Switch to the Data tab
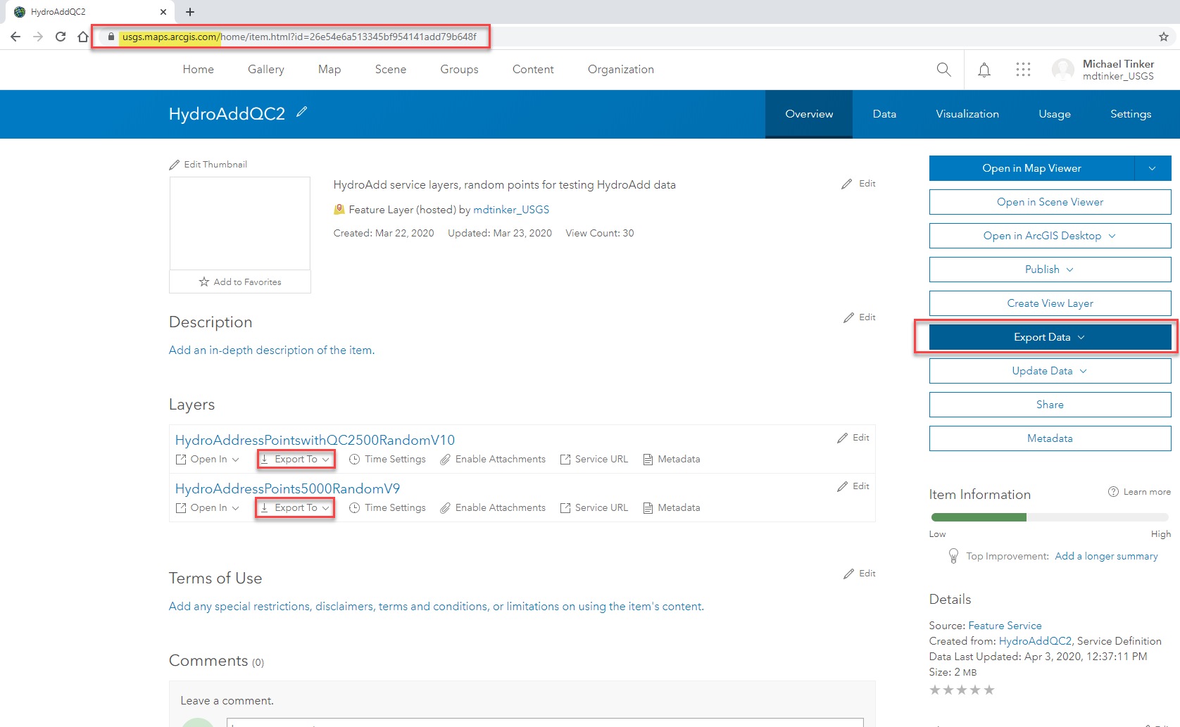This screenshot has height=727, width=1180. point(884,114)
